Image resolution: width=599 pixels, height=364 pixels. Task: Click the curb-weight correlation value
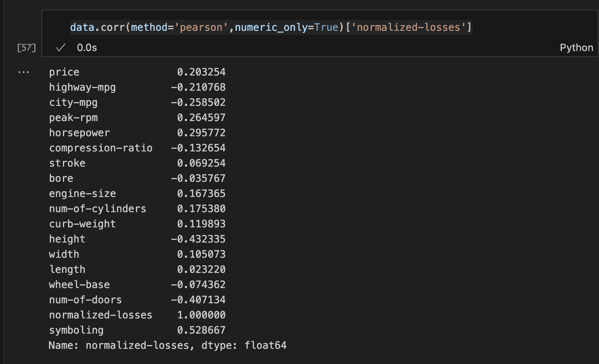(201, 224)
